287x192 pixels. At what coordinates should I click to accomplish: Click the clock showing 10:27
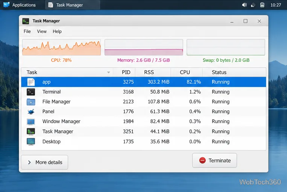276,5
